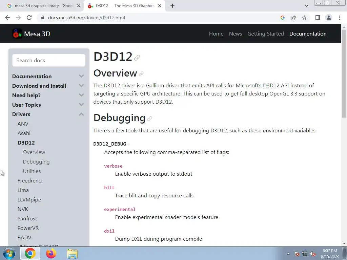The image size is (347, 260).
Task: Open the LLVMpipe driver page
Action: pos(29,200)
